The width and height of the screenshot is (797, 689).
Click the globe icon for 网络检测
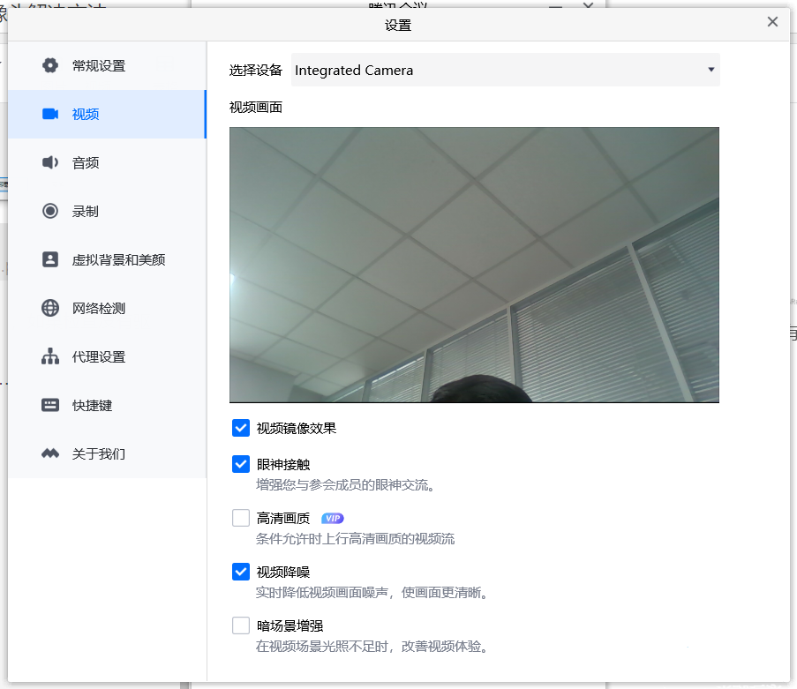point(49,308)
